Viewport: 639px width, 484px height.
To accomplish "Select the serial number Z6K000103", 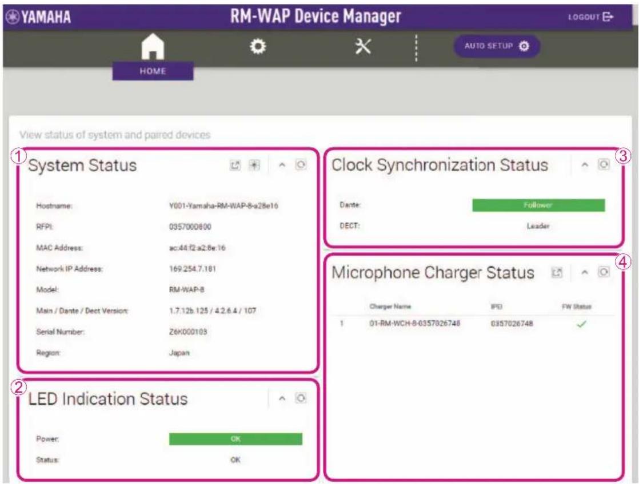I will pos(188,332).
